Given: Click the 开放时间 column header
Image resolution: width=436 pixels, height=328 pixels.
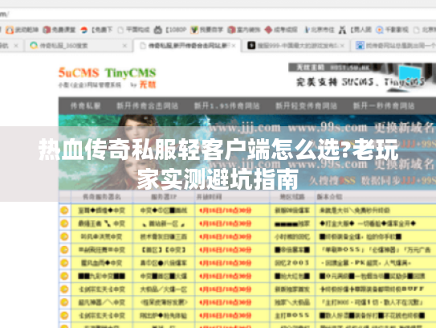Looking at the screenshot, I should coord(209,197).
